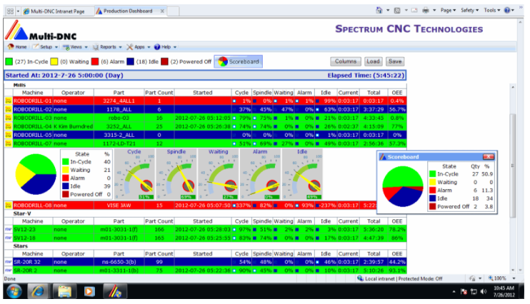Click the blue Help icon in browser command bar

[x=507, y=11]
